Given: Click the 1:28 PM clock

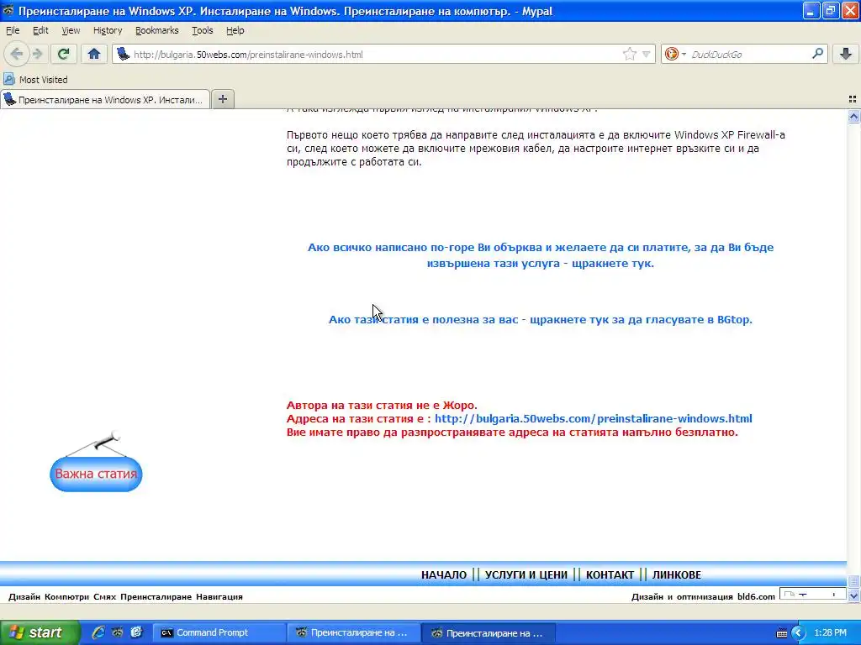Looking at the screenshot, I should coord(830,633).
